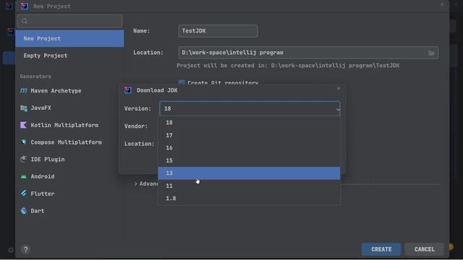The image size is (463, 260).
Task: Choose version 13 from the list
Action: pyautogui.click(x=249, y=173)
